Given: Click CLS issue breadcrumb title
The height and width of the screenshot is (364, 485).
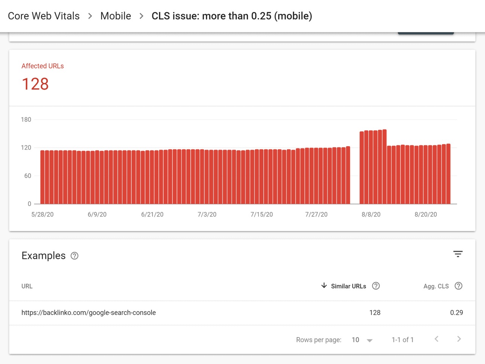Looking at the screenshot, I should tap(232, 16).
